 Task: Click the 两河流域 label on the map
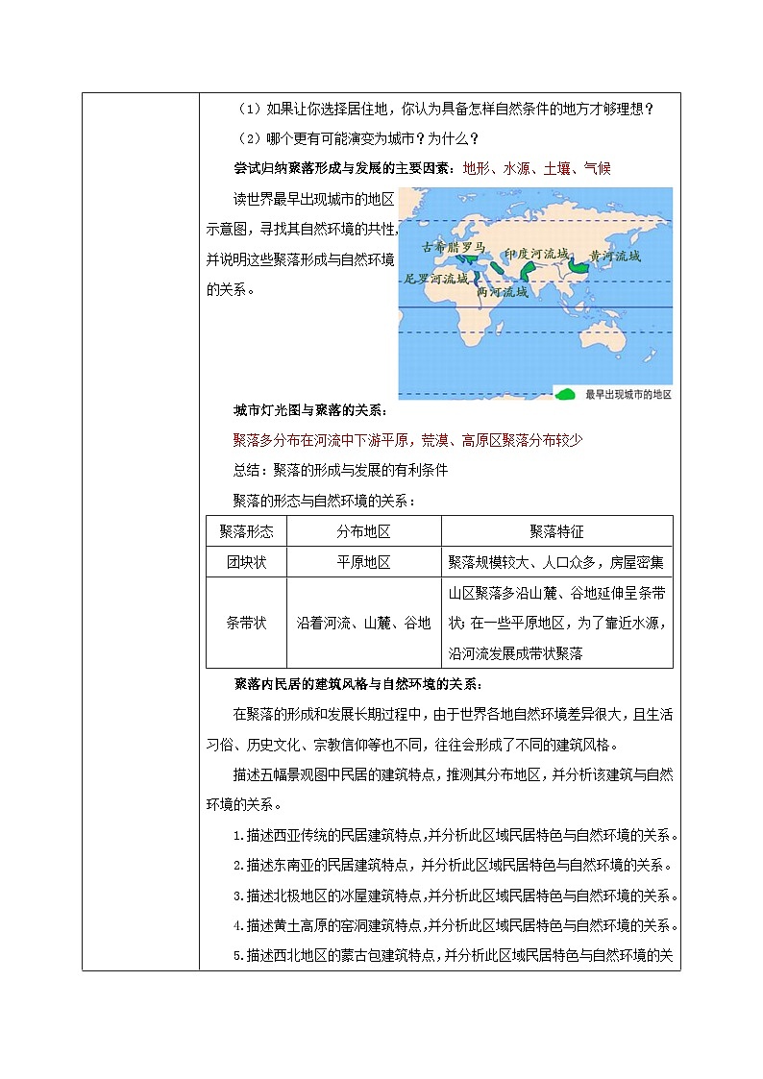(x=502, y=292)
